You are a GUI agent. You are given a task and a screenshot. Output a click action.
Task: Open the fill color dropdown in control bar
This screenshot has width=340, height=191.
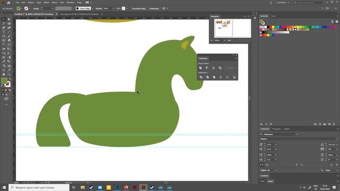coord(22,8)
